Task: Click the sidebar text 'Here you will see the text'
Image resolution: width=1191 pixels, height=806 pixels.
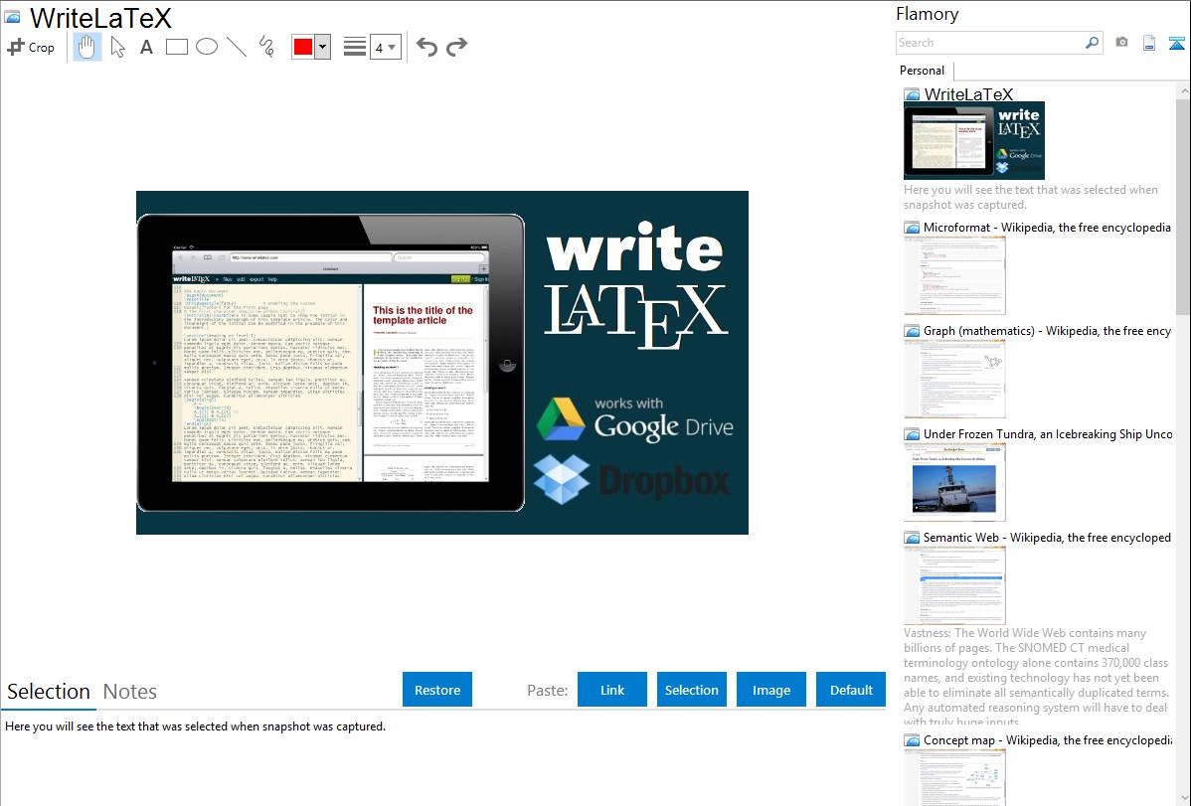Action: [x=1031, y=197]
